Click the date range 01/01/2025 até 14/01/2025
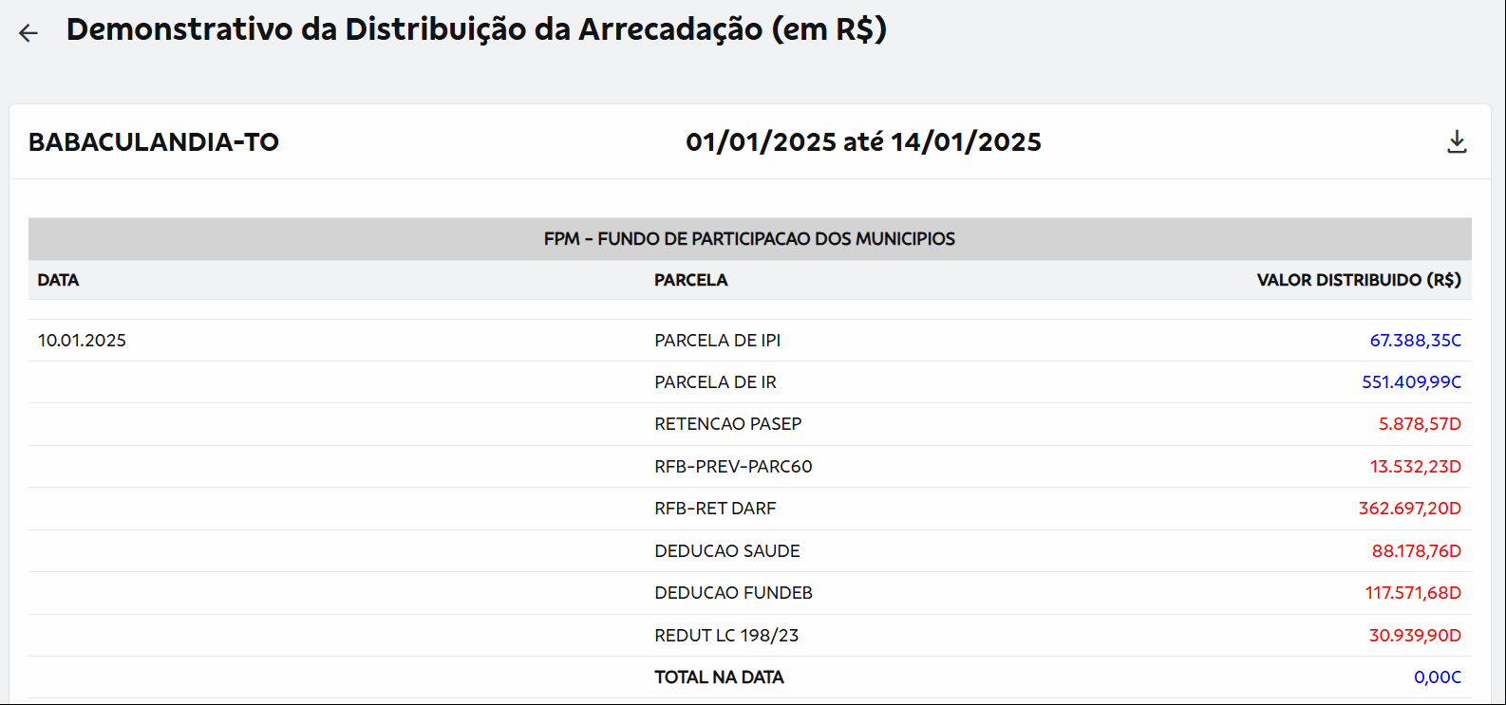Viewport: 1506px width, 705px height. (863, 142)
